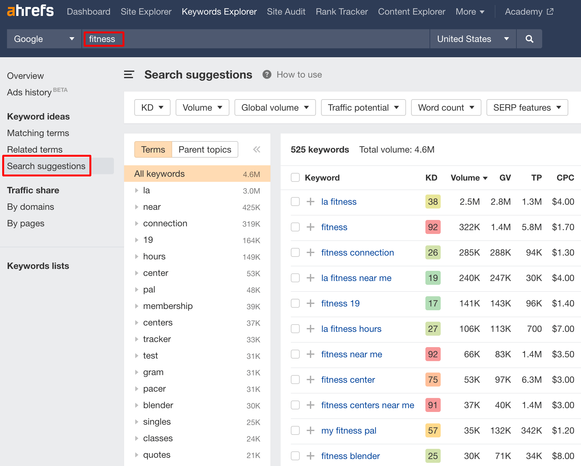Open Content Explorer tab
The width and height of the screenshot is (581, 466).
412,12
